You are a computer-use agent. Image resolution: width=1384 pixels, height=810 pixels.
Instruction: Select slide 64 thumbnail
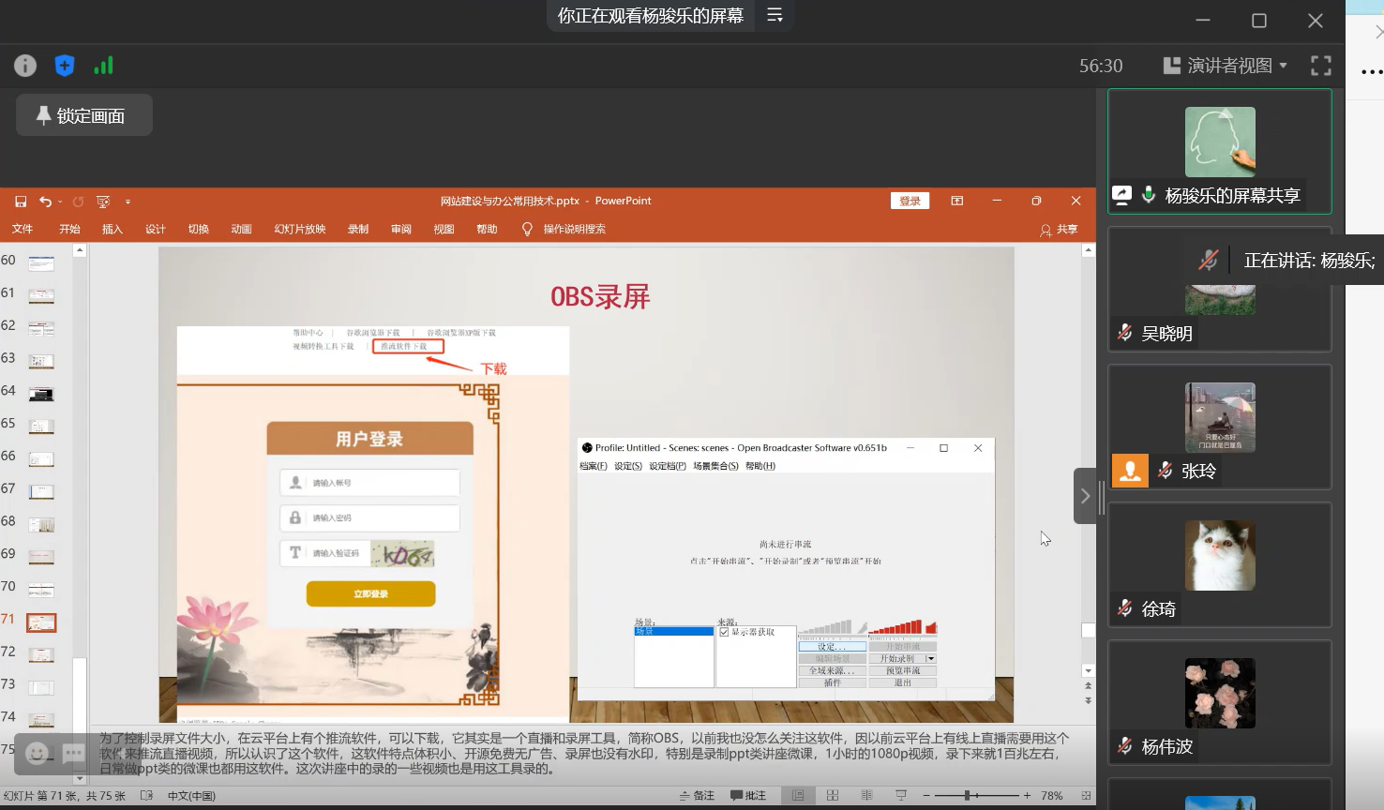(x=41, y=394)
